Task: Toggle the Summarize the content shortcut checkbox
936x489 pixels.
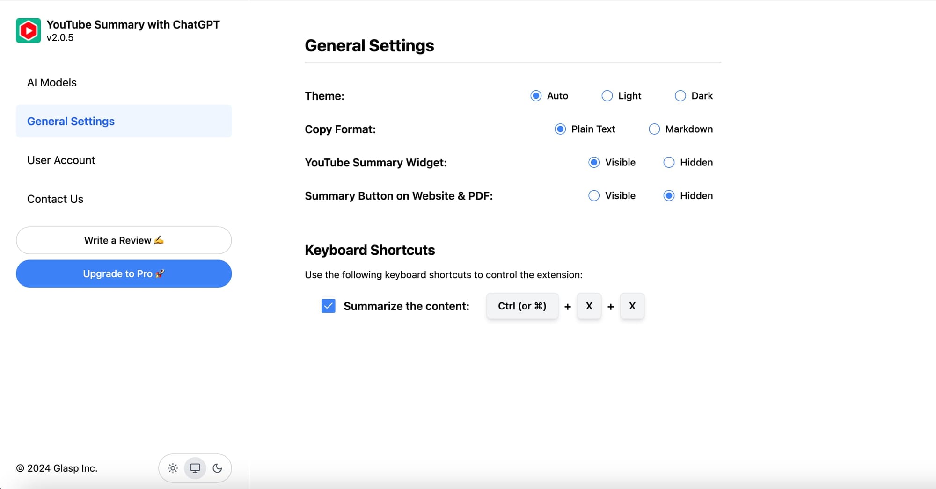Action: (x=329, y=306)
